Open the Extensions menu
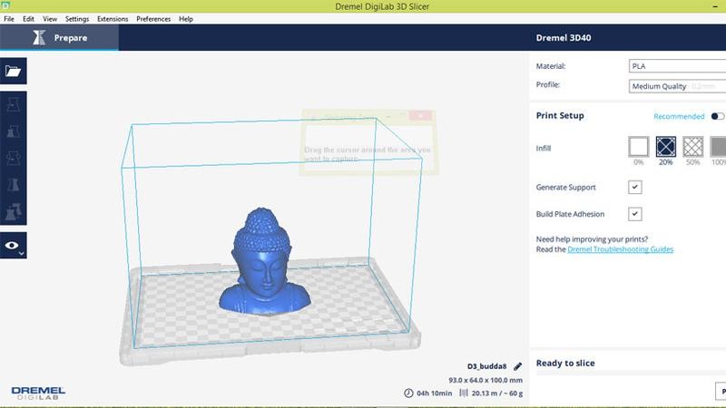The image size is (726, 408). click(113, 18)
